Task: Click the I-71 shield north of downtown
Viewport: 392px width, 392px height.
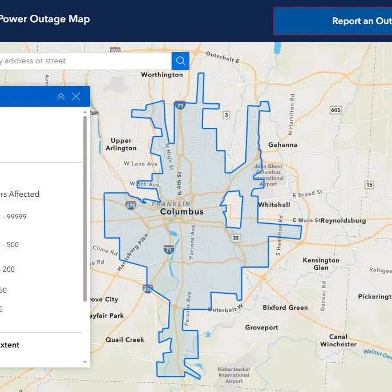Action: point(180,105)
